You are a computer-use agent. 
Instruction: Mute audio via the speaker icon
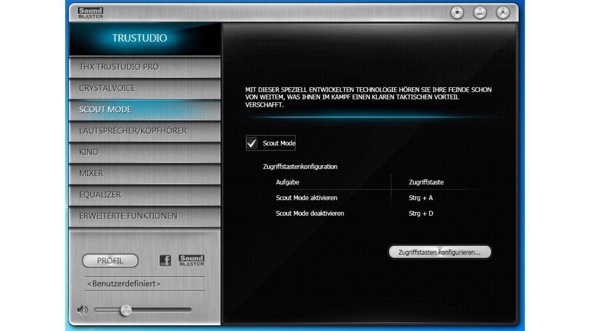[x=82, y=311]
